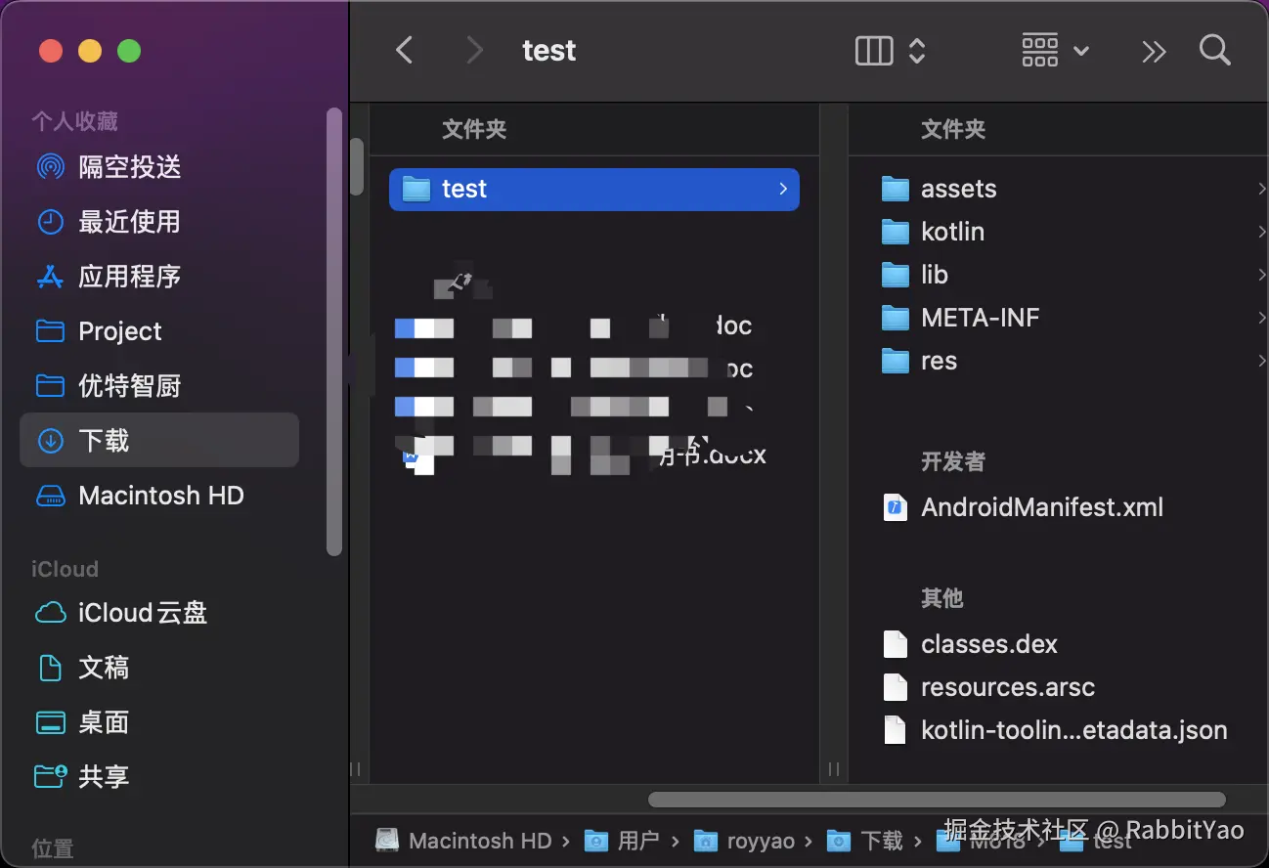This screenshot has width=1269, height=868.
Task: Expand the kotlin folder chevron
Action: tap(1262, 232)
